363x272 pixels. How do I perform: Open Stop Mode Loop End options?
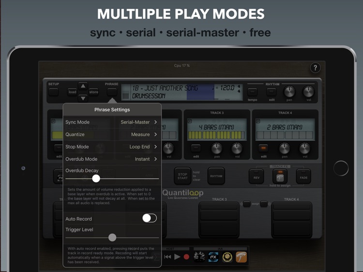[x=112, y=147]
